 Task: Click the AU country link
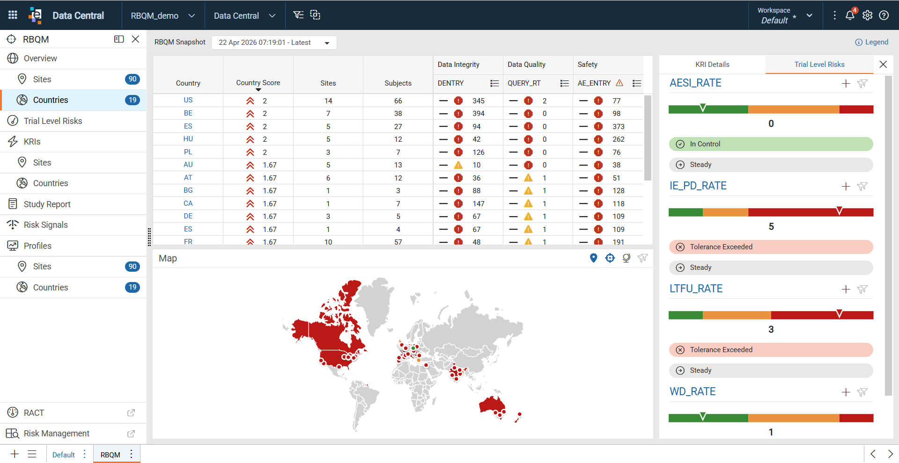(x=188, y=165)
